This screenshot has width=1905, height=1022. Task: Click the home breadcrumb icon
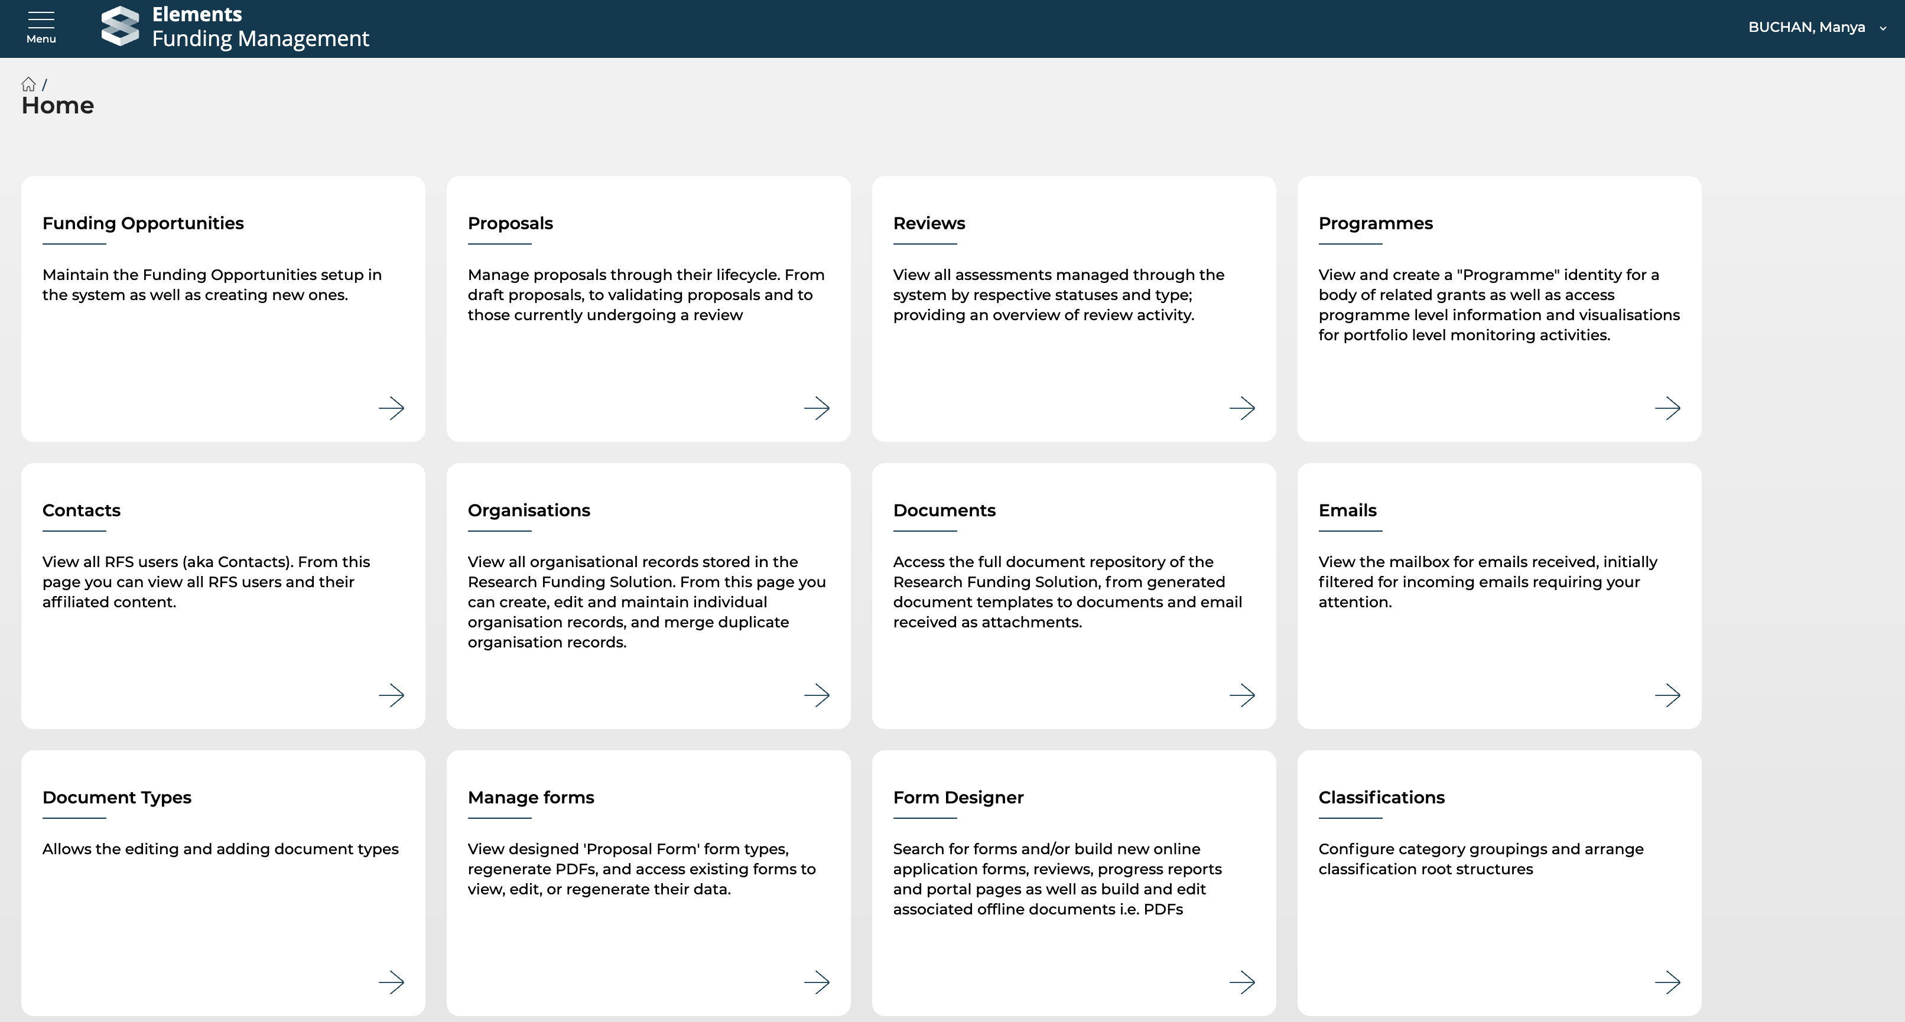(28, 84)
